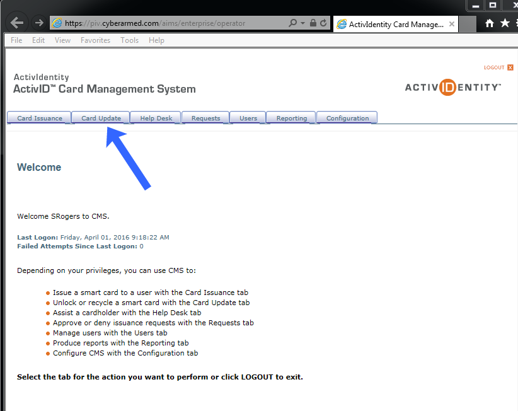The image size is (518, 411).
Task: Click 'Welcome SRogers to CMS.' text
Action: (63, 216)
